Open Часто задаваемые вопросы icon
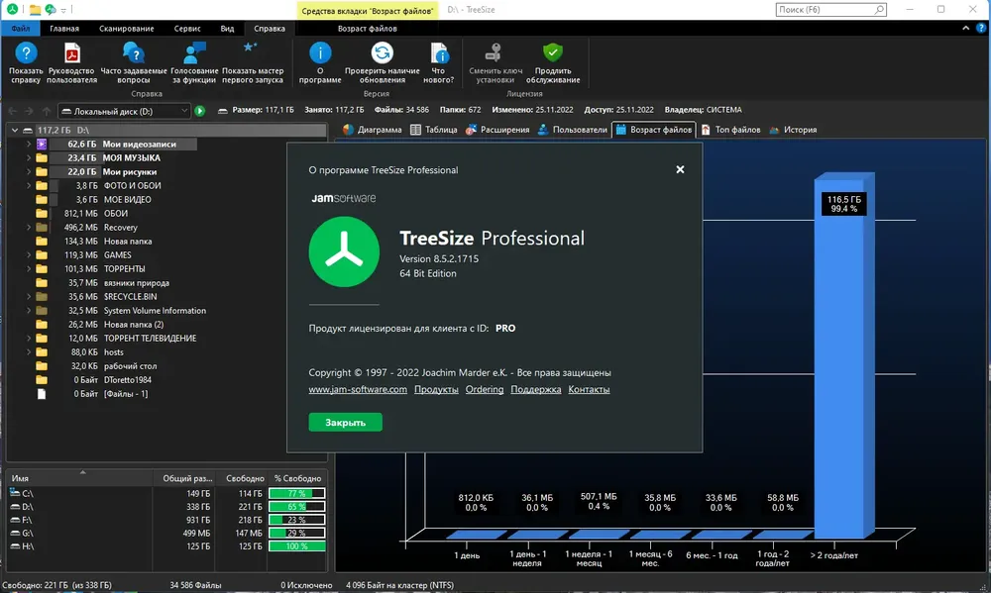Image resolution: width=991 pixels, height=593 pixels. pos(134,53)
